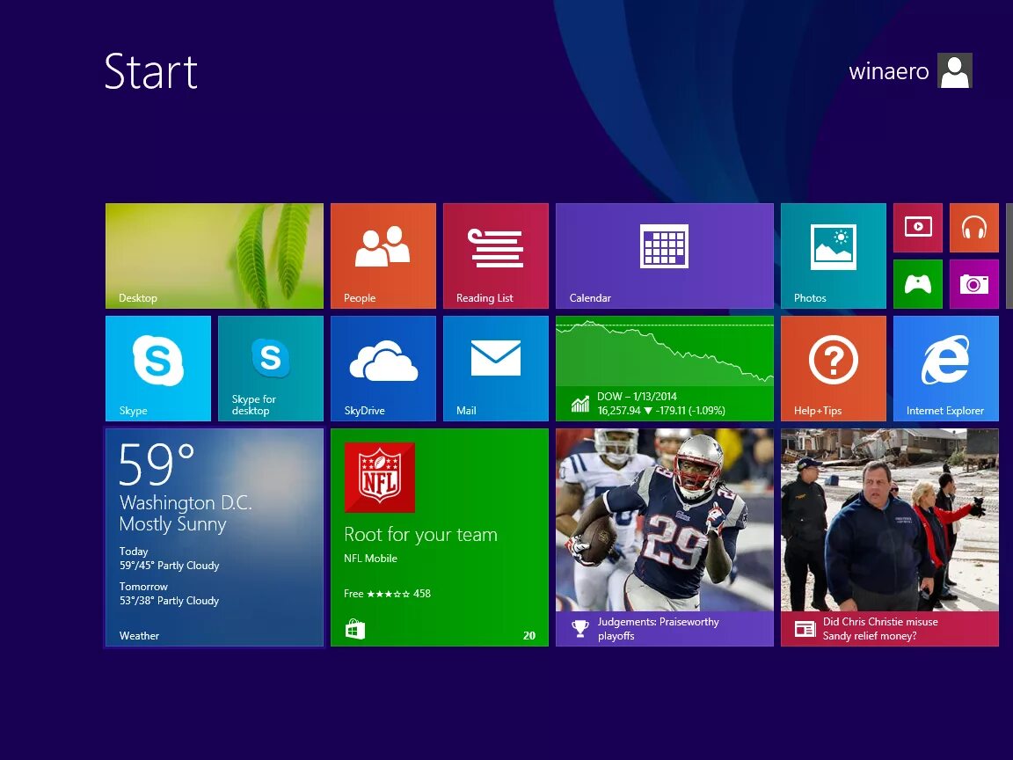Viewport: 1013px width, 760px height.
Task: Click the News newspaper icon
Action: point(805,628)
